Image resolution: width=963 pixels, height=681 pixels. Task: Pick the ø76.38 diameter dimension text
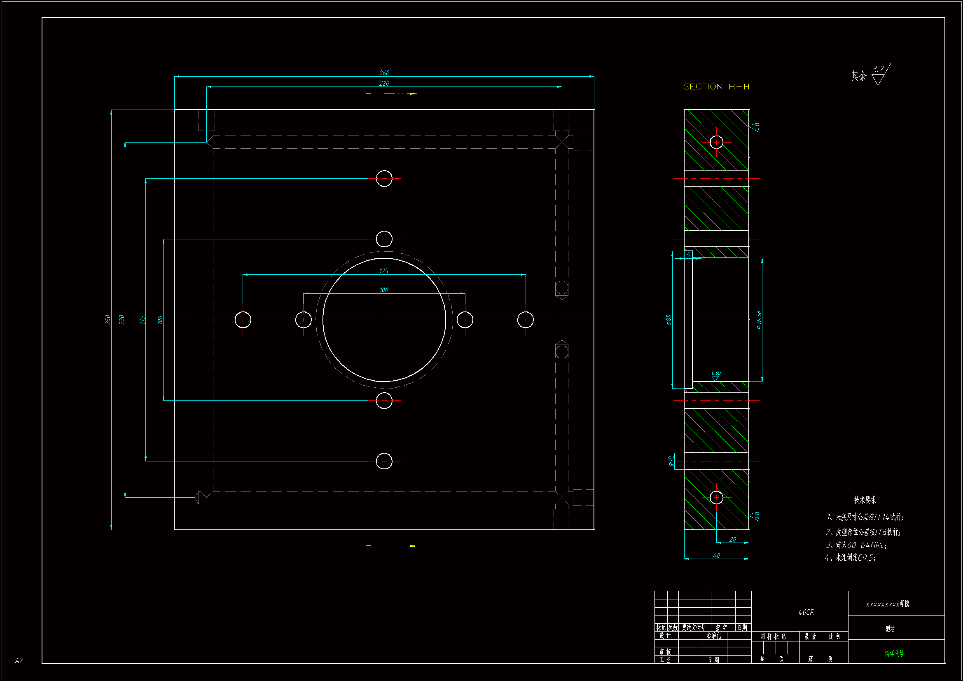pyautogui.click(x=759, y=320)
